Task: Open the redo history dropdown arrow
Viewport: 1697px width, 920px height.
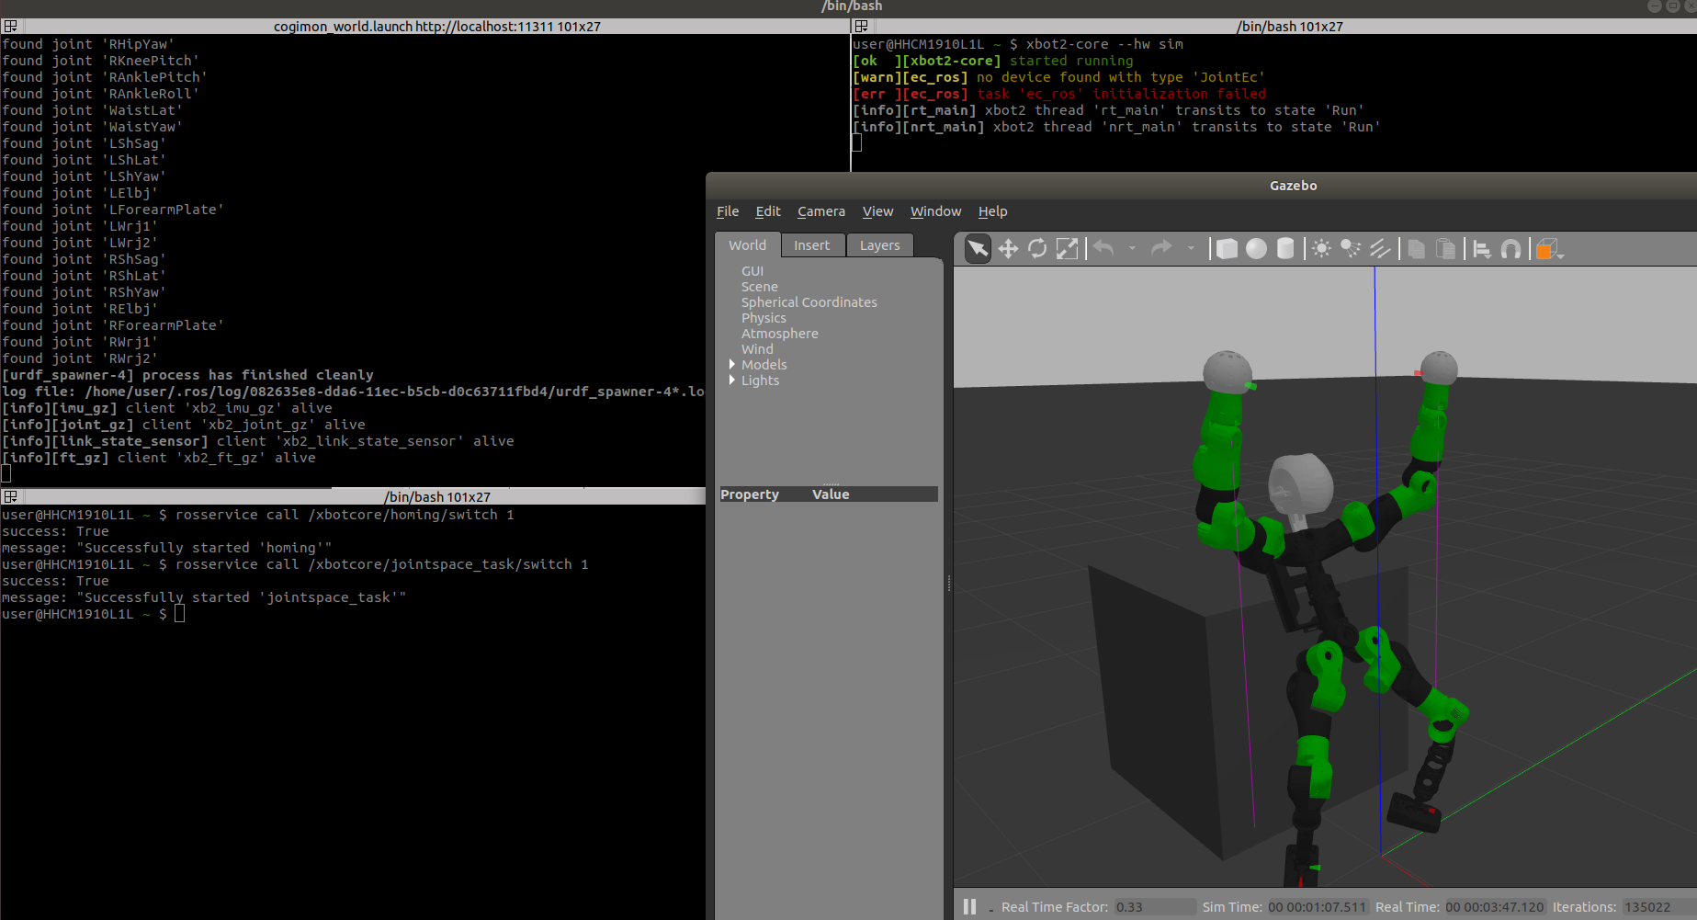Action: (1191, 248)
